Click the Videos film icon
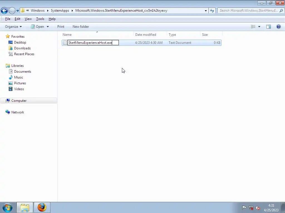 pos(11,89)
